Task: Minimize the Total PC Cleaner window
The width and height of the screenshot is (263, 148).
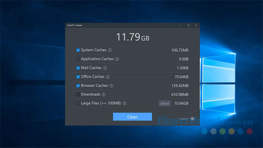Action: point(181,25)
